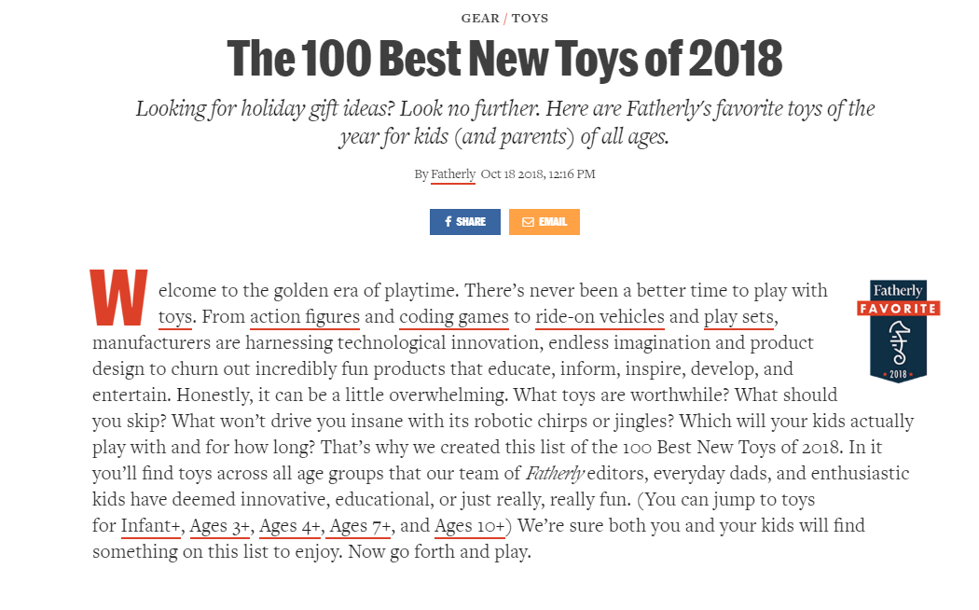This screenshot has height=610, width=979.
Task: Click the large red W drop cap
Action: pyautogui.click(x=117, y=297)
